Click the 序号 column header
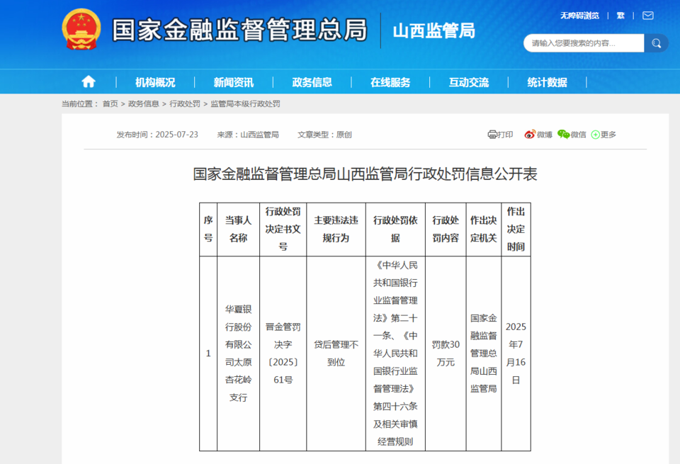The height and width of the screenshot is (464, 680). click(x=208, y=229)
